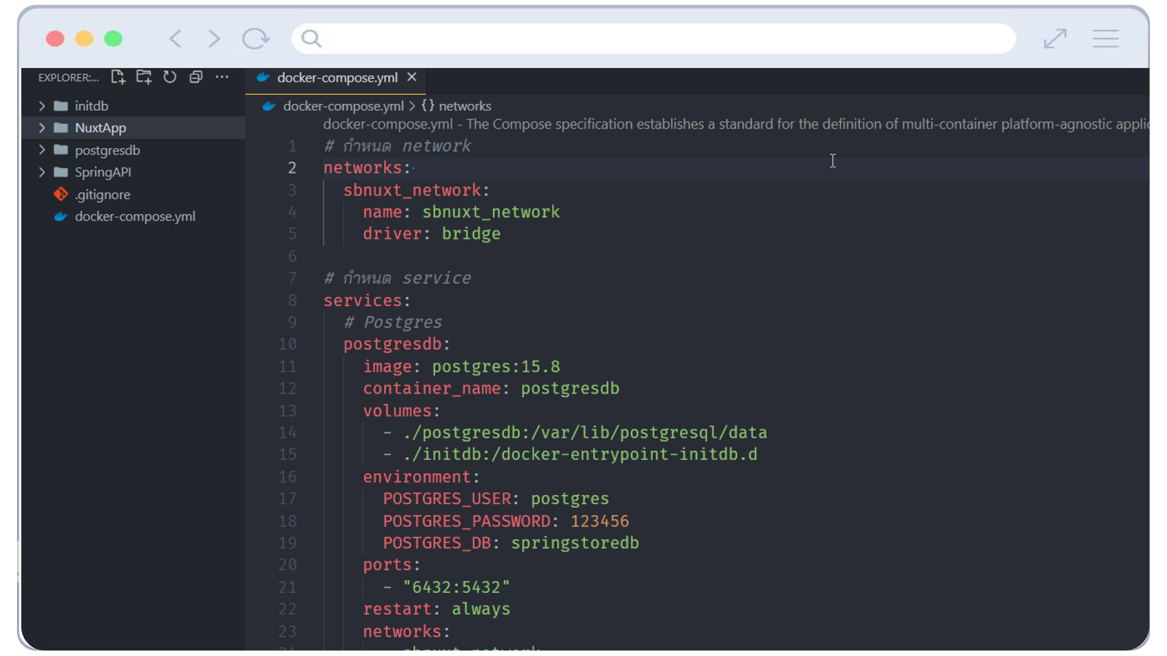Go forward with browser forward arrow
Screen dimensions: 1167x656
coord(213,39)
